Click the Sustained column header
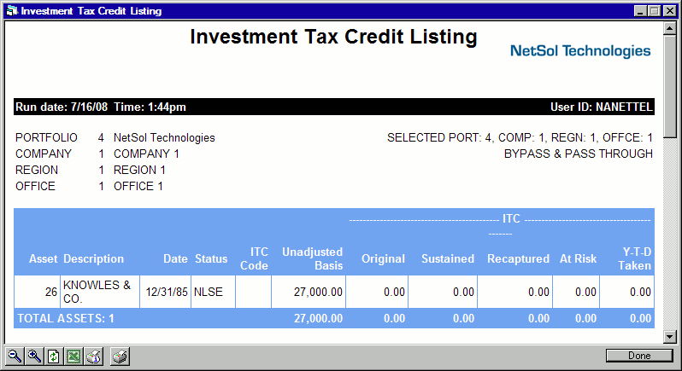This screenshot has height=371, width=682. [x=448, y=258]
